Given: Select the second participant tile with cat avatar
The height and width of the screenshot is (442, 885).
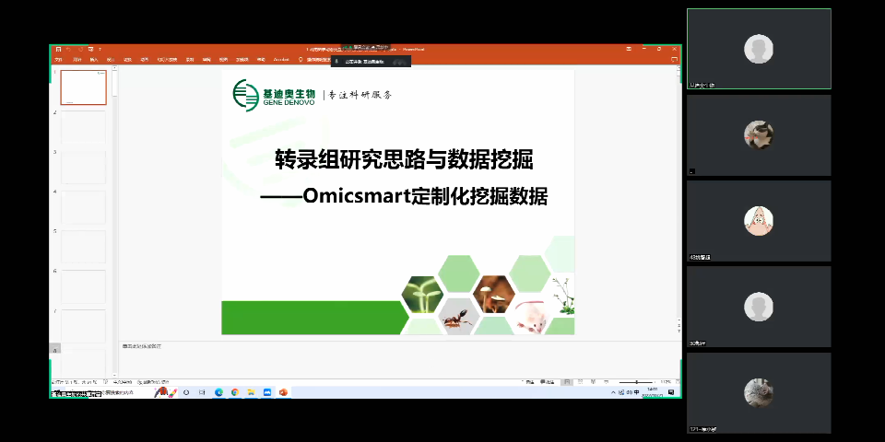Looking at the screenshot, I should pos(759,134).
